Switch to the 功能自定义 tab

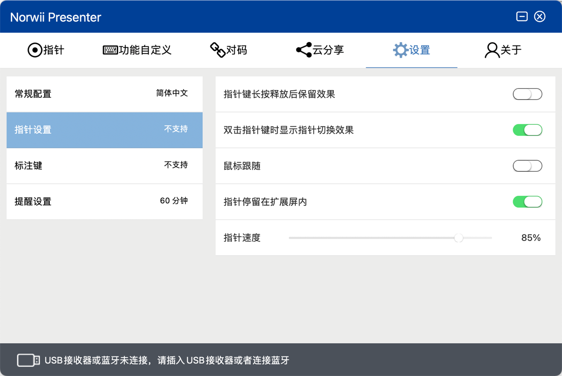pyautogui.click(x=137, y=50)
